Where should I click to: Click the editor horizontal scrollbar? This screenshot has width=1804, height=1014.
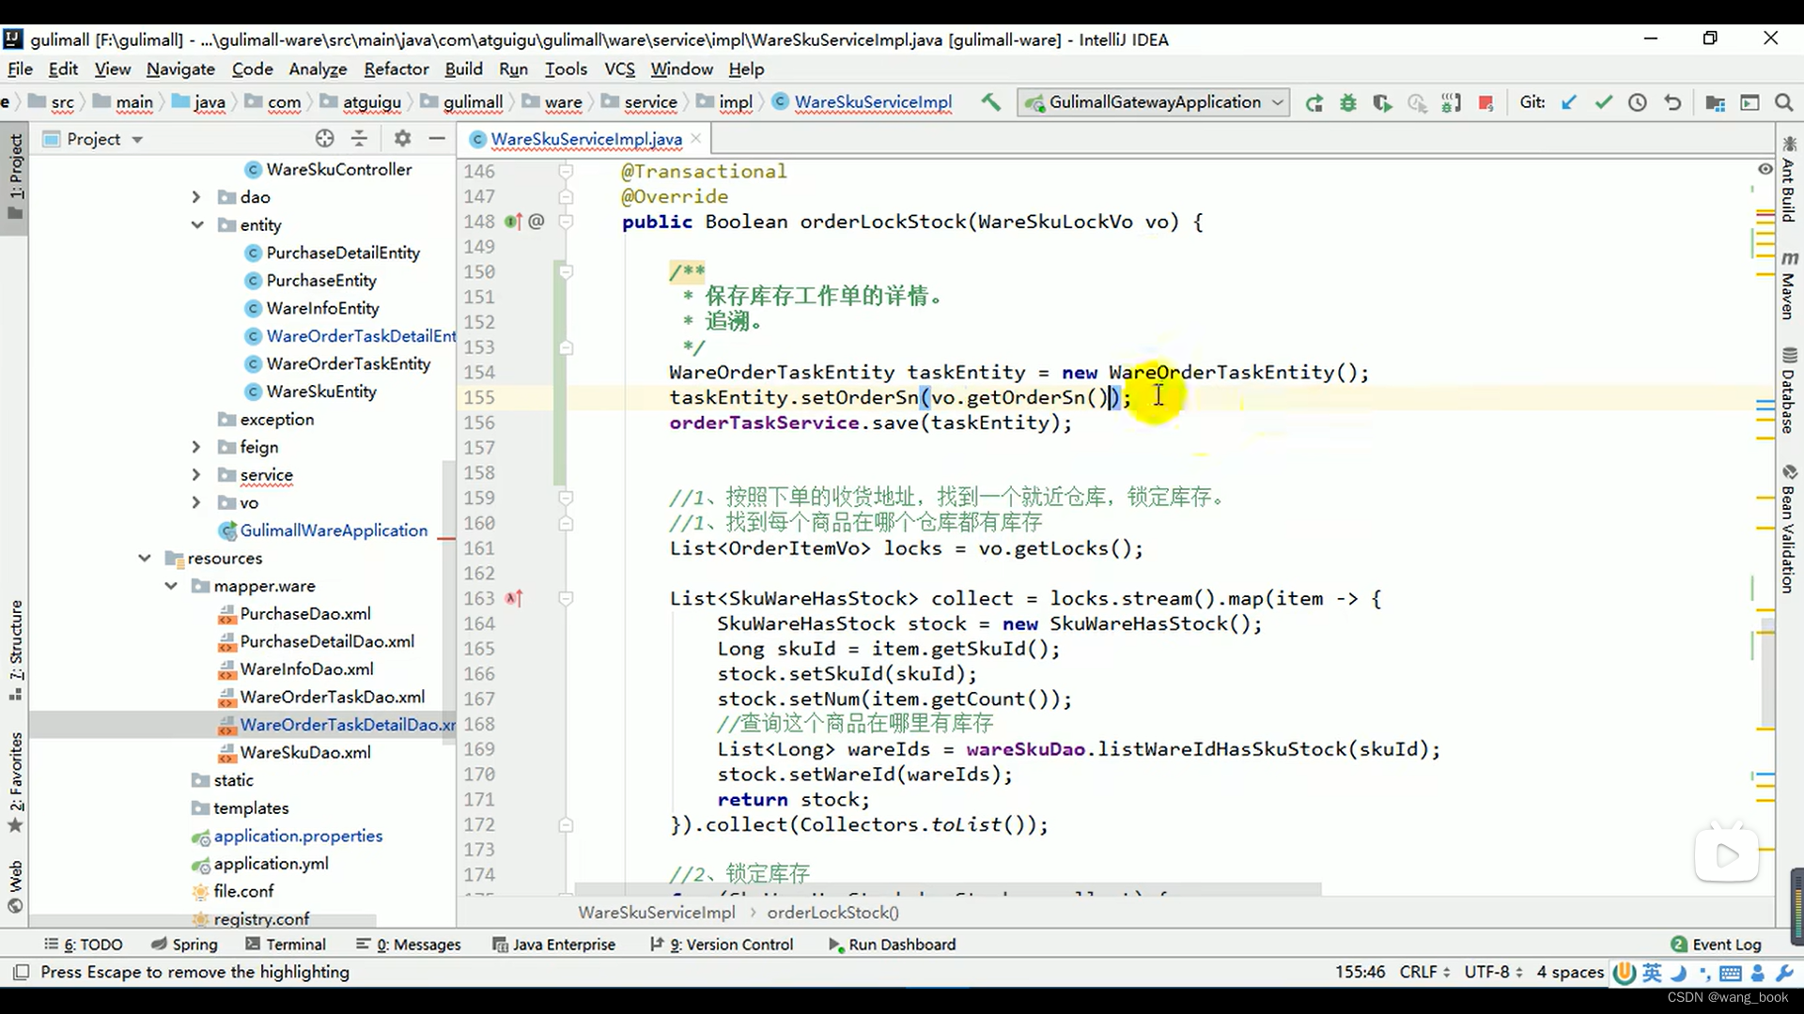coord(947,888)
